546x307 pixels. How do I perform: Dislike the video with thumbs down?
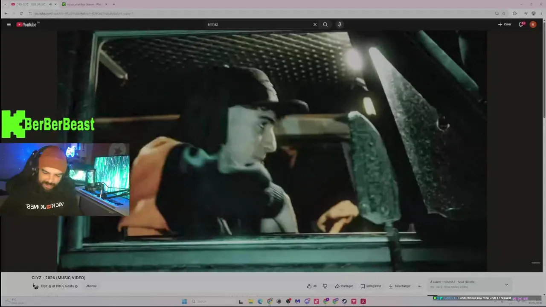[325, 286]
